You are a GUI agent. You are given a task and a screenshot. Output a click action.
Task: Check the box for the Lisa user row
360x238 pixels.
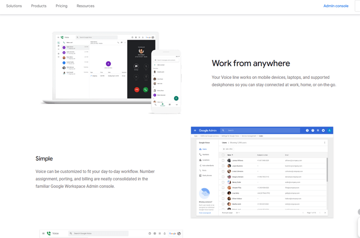(x=223, y=193)
